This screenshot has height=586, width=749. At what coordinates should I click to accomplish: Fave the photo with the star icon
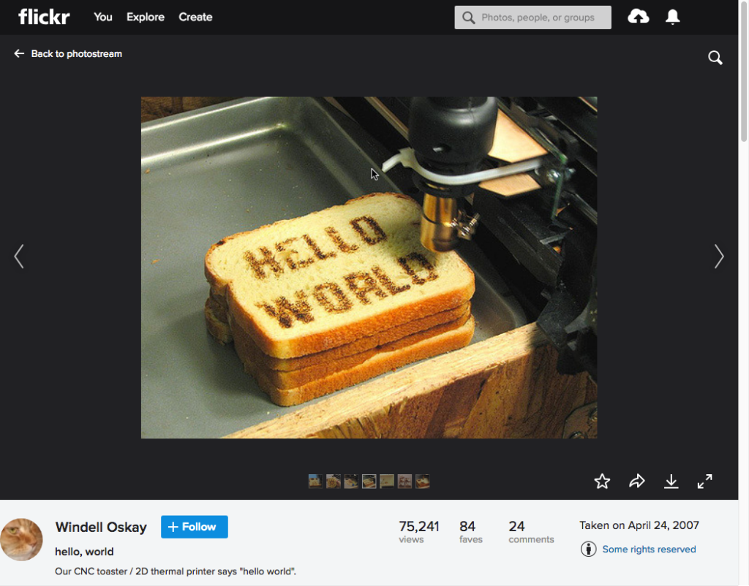(x=602, y=481)
